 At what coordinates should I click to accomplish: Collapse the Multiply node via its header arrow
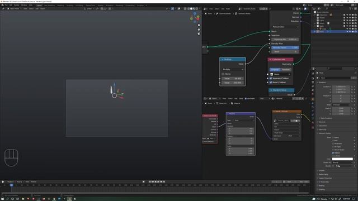[223, 60]
